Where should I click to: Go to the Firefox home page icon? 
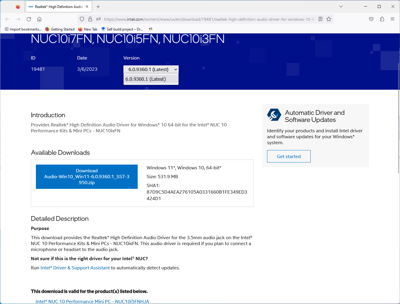coord(39,19)
